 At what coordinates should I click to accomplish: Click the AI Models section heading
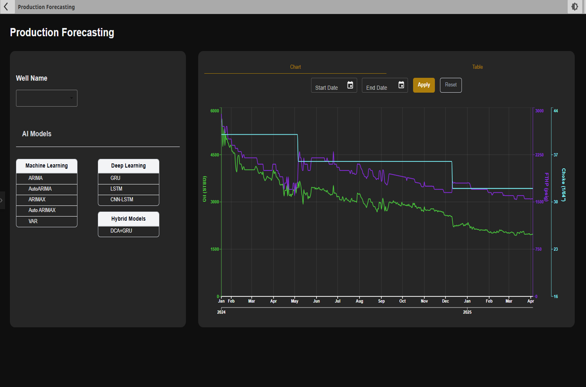point(37,134)
